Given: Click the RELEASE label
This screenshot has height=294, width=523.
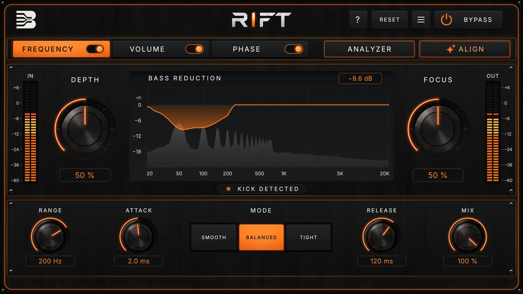Looking at the screenshot, I should click(382, 210).
